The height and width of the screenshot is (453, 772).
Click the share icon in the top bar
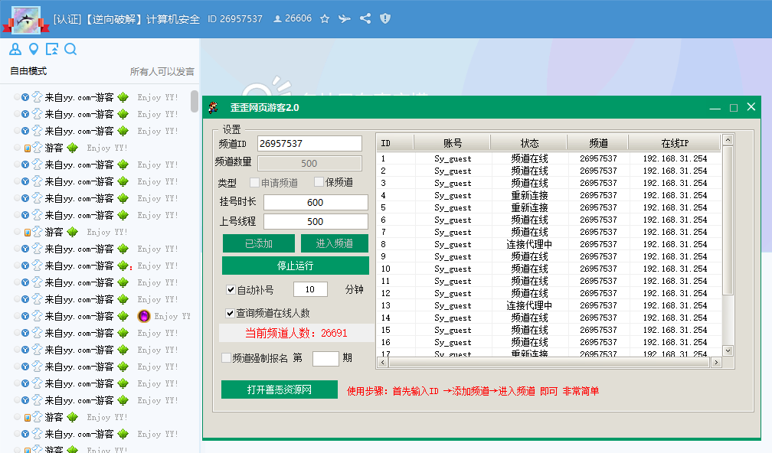point(365,18)
